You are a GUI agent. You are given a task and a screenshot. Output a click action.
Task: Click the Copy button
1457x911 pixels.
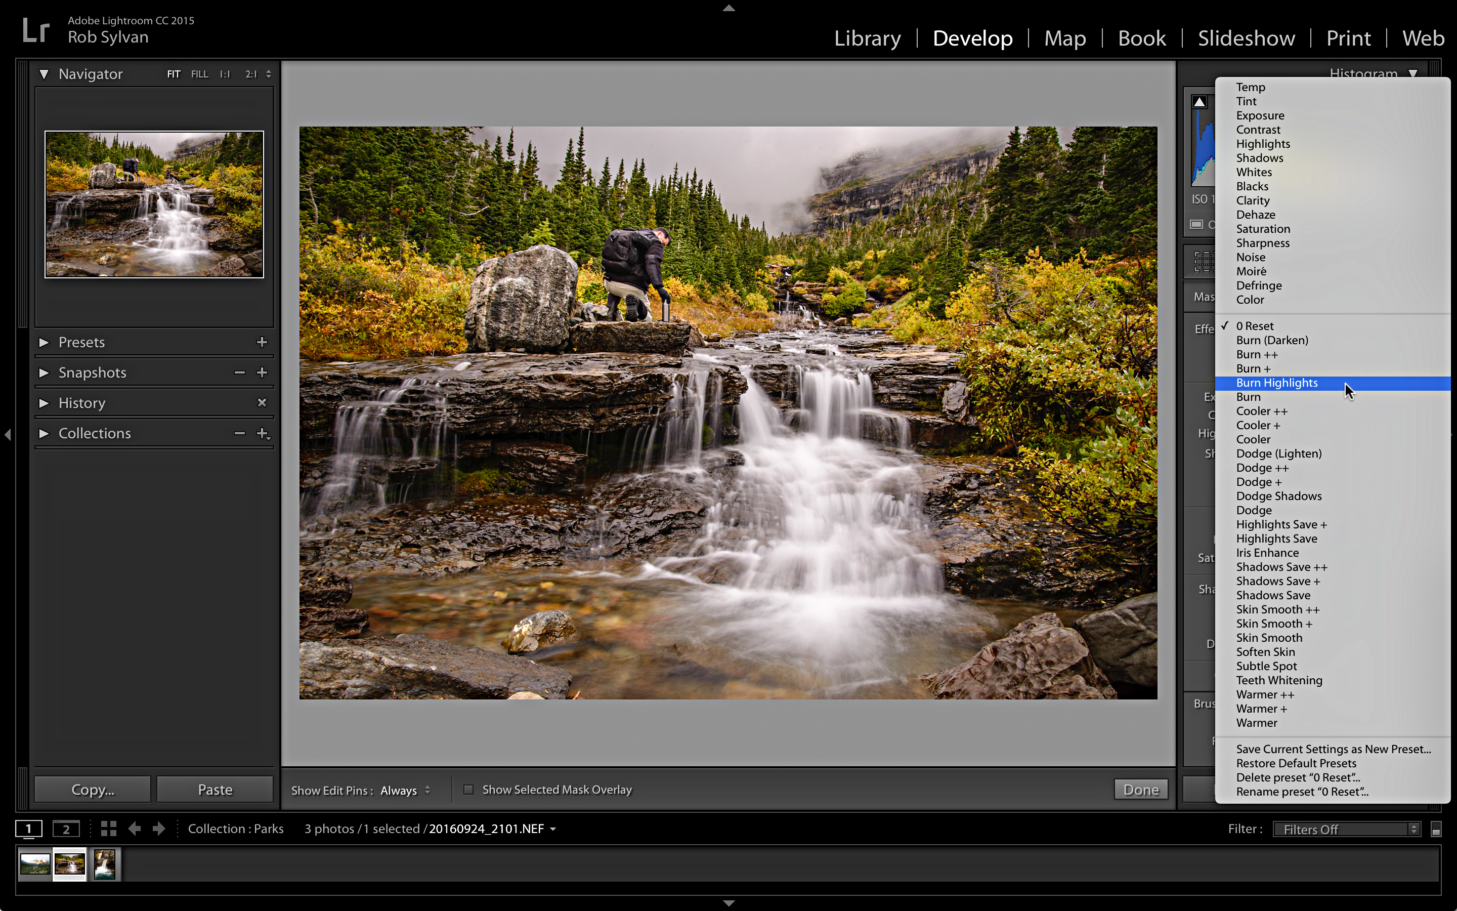(92, 789)
